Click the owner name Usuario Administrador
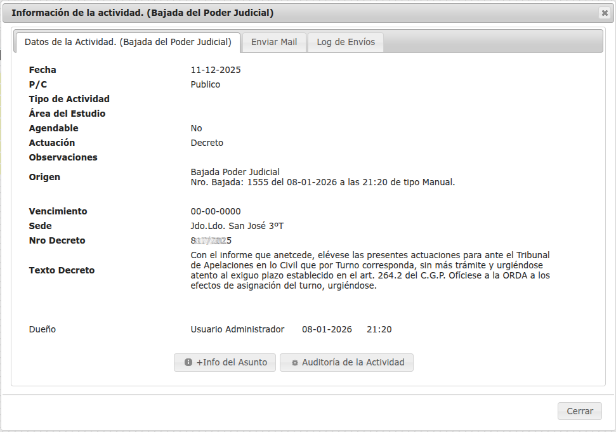Image resolution: width=616 pixels, height=432 pixels. pos(237,330)
